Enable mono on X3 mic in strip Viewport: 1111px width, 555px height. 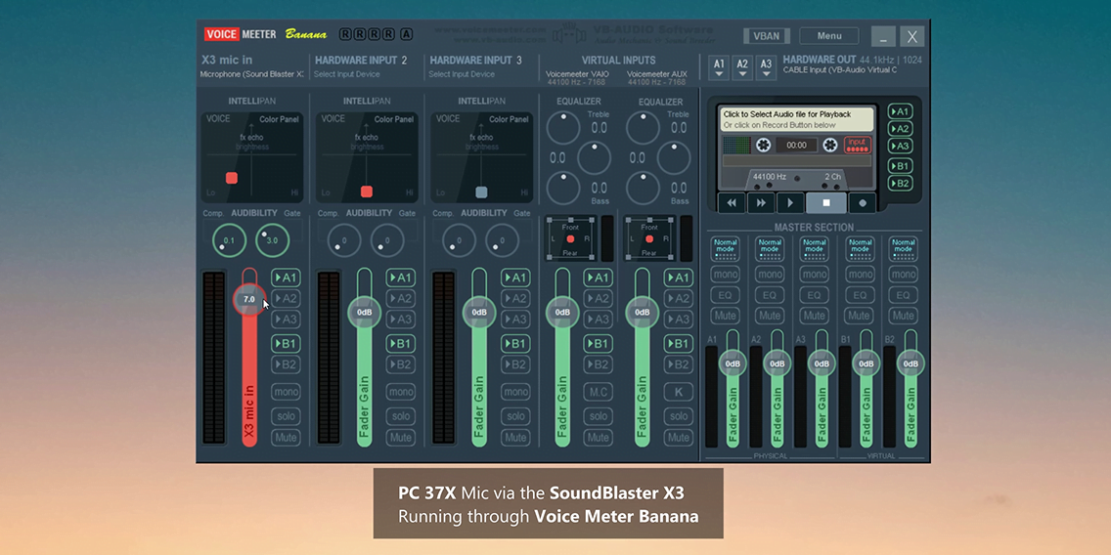[x=286, y=392]
